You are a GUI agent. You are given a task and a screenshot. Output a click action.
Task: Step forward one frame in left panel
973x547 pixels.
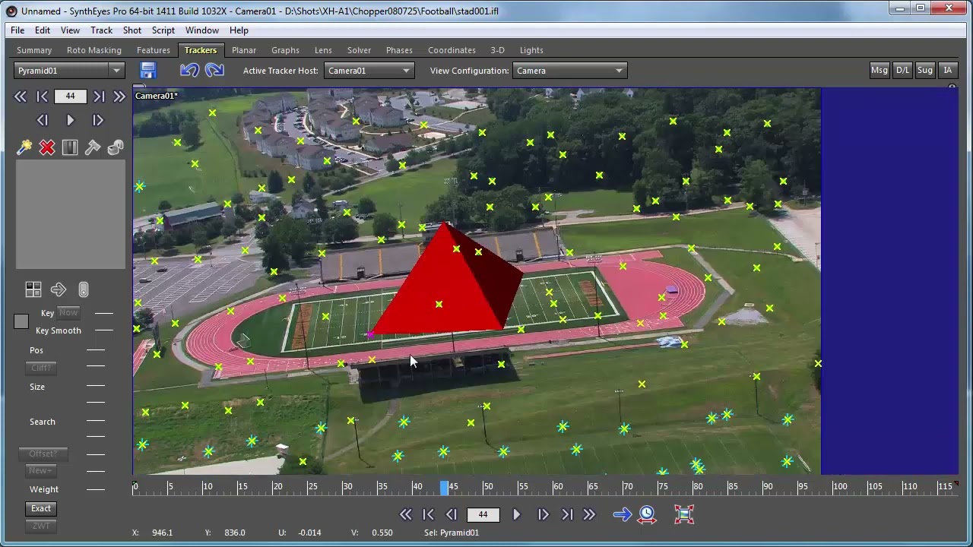[97, 120]
